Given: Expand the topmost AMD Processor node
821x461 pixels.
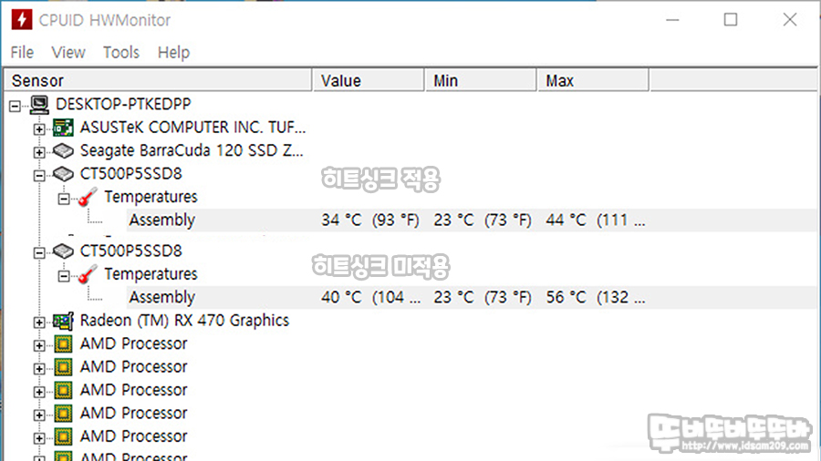Looking at the screenshot, I should pos(39,345).
